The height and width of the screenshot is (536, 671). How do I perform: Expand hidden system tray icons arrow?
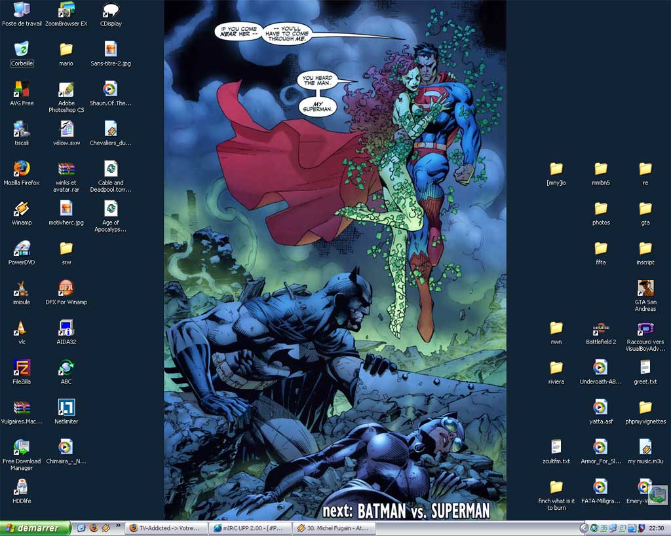[583, 528]
